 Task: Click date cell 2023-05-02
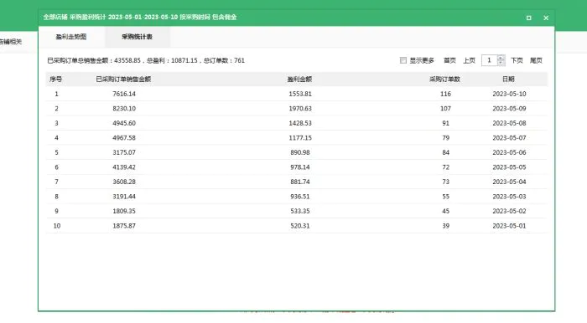coord(509,211)
